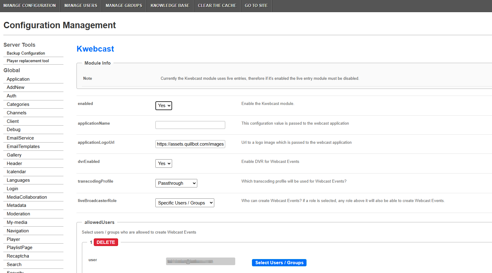Select Go to Site in top bar
The height and width of the screenshot is (273, 492).
tap(256, 6)
